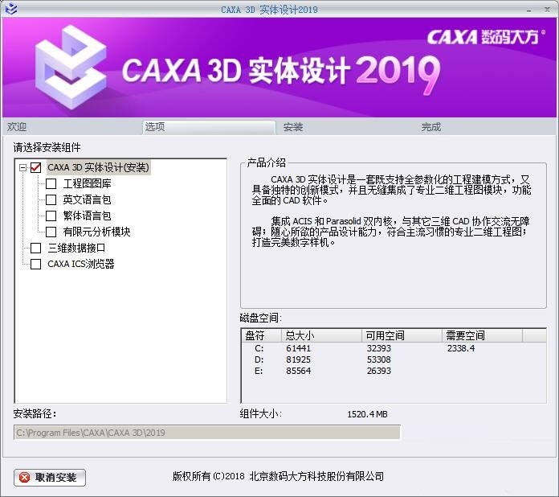The height and width of the screenshot is (497, 559).
Task: Click the 1520.4 MB component size value
Action: 367,414
